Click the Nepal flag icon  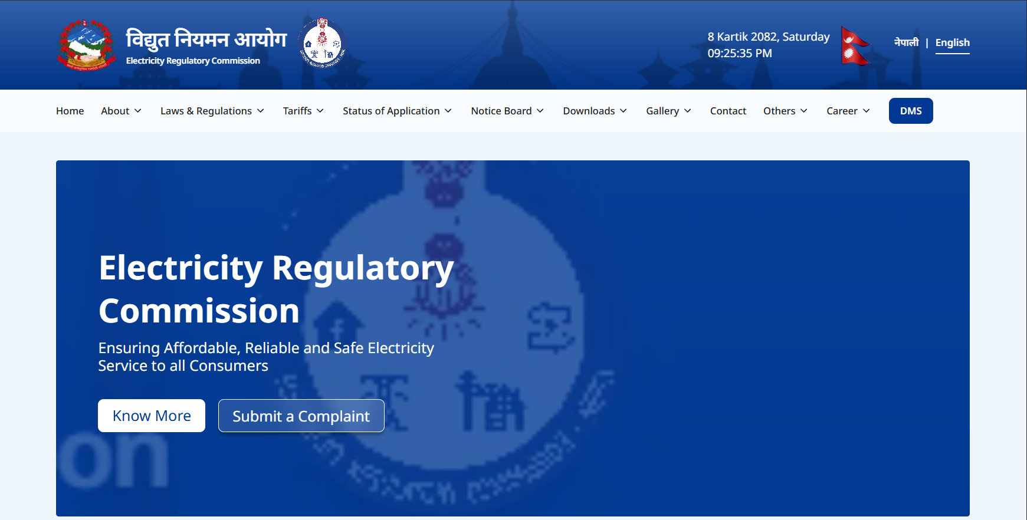855,45
